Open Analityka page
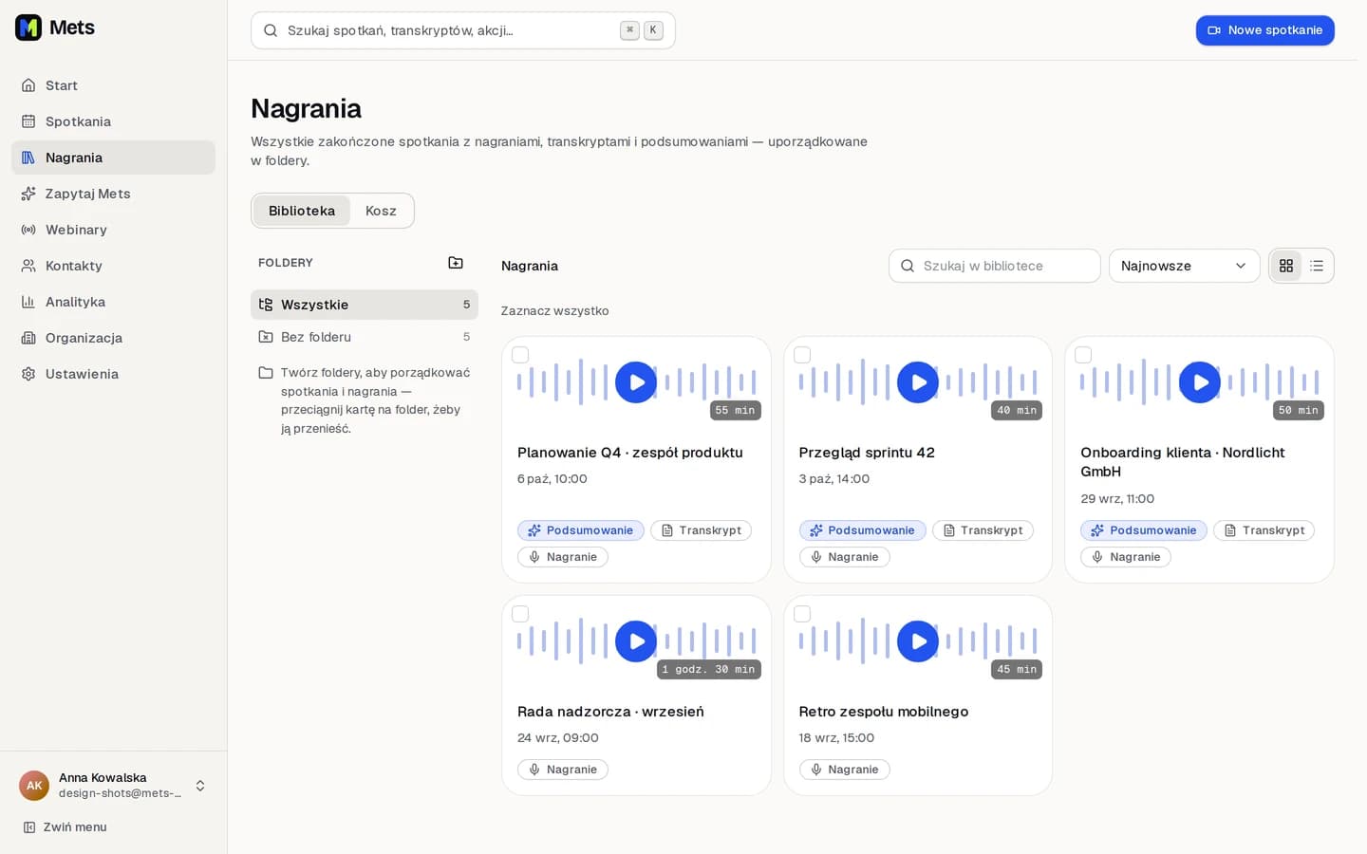Image resolution: width=1367 pixels, height=854 pixels. 113,302
